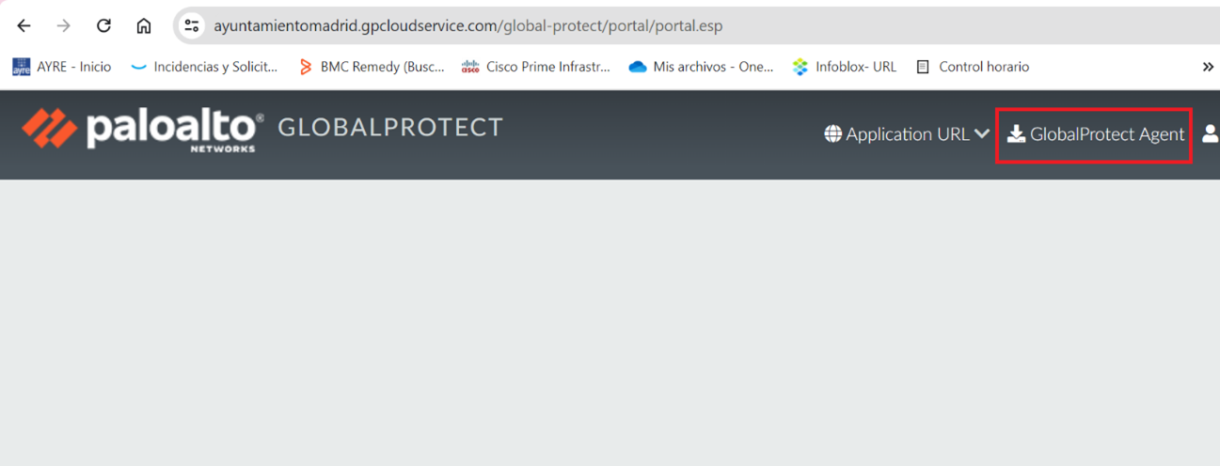
Task: Expand the Application URL dropdown arrow
Action: pyautogui.click(x=982, y=134)
